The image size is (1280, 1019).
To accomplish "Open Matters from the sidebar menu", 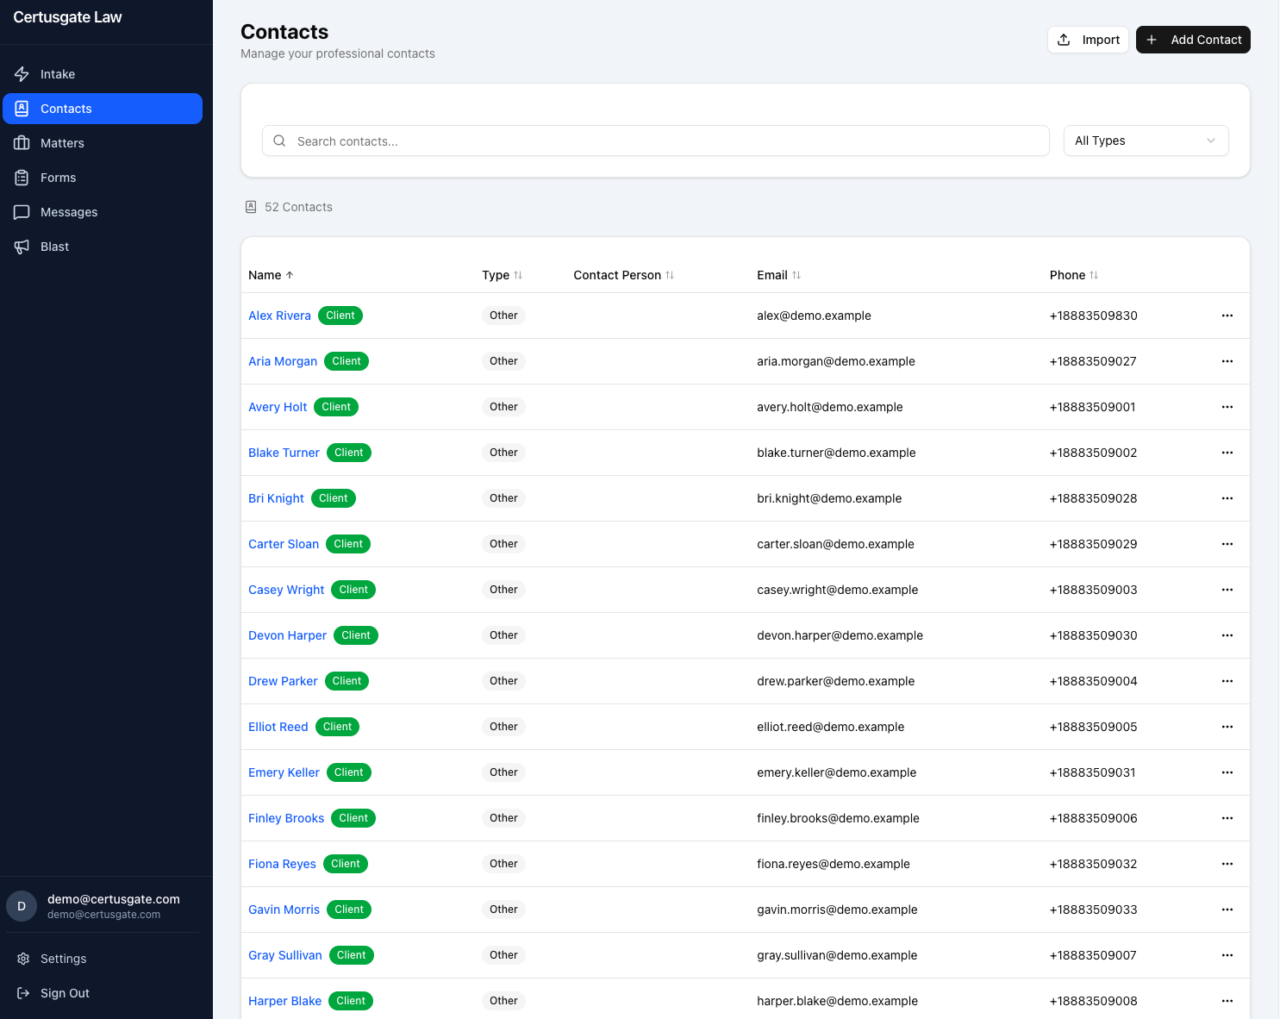I will pos(62,143).
